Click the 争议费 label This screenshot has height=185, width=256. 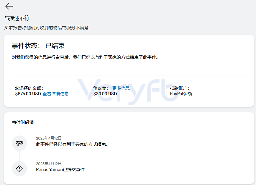point(100,88)
